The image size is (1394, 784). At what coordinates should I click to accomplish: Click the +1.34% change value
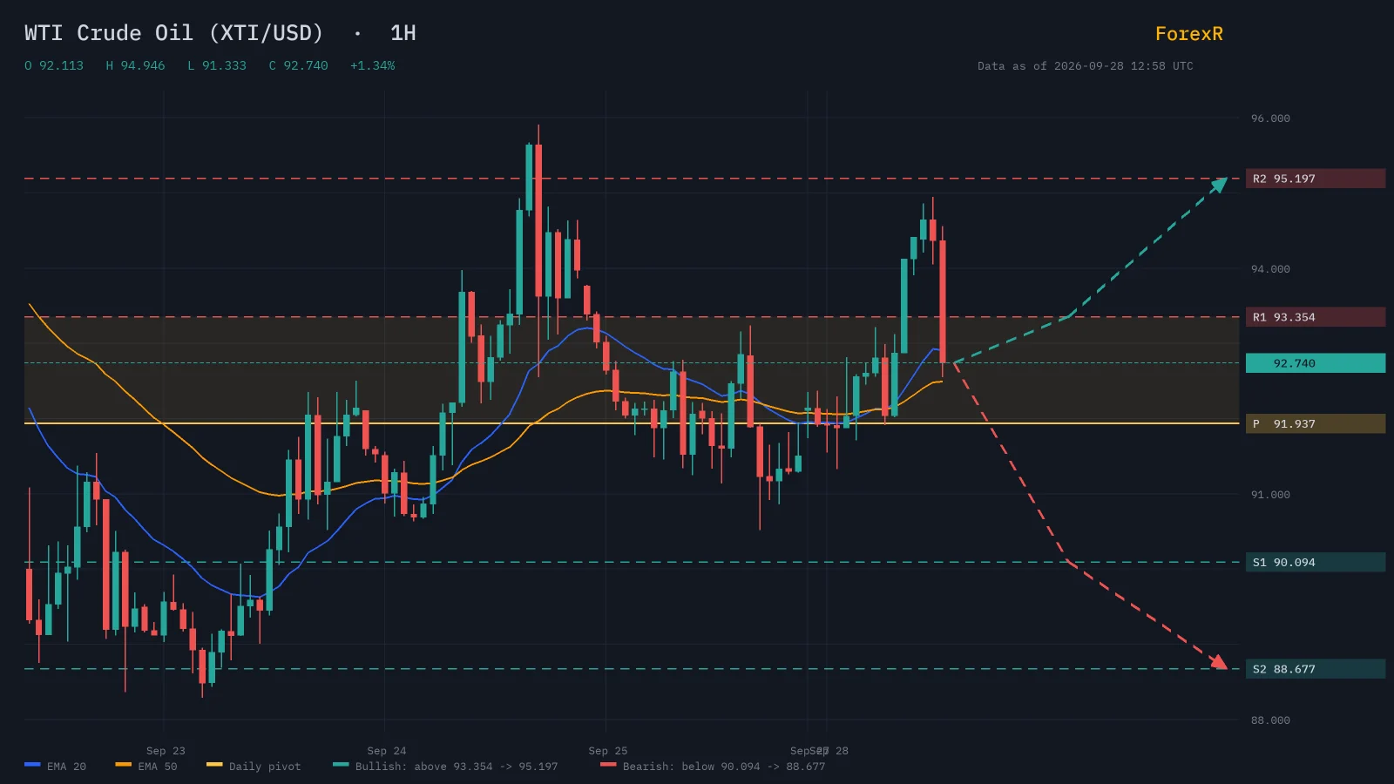tap(372, 65)
